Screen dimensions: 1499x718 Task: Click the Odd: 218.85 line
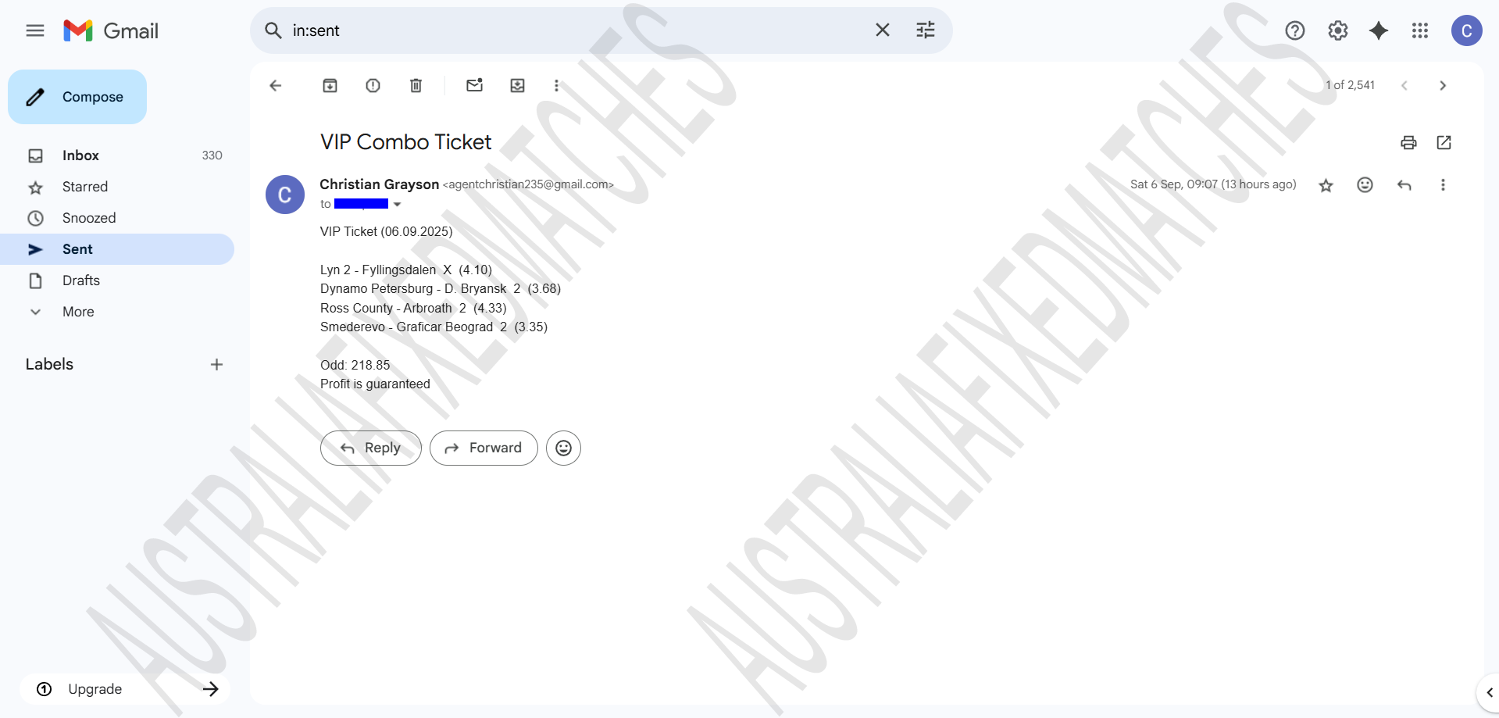click(355, 365)
